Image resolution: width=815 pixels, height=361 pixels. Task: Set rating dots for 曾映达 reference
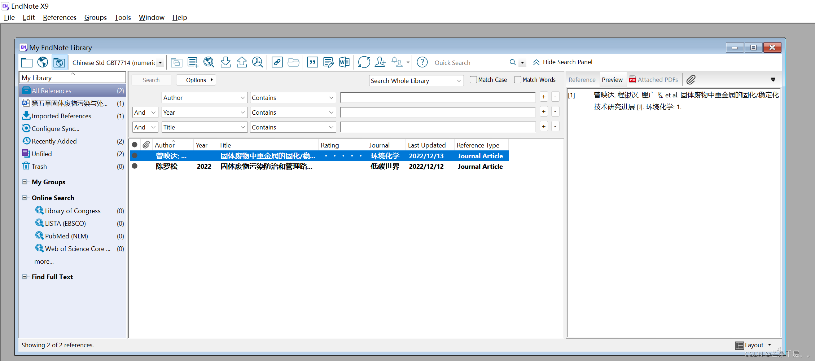pyautogui.click(x=343, y=156)
